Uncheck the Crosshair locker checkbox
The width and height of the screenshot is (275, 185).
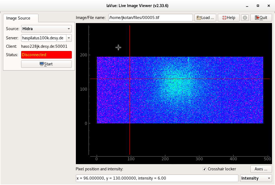pos(205,169)
